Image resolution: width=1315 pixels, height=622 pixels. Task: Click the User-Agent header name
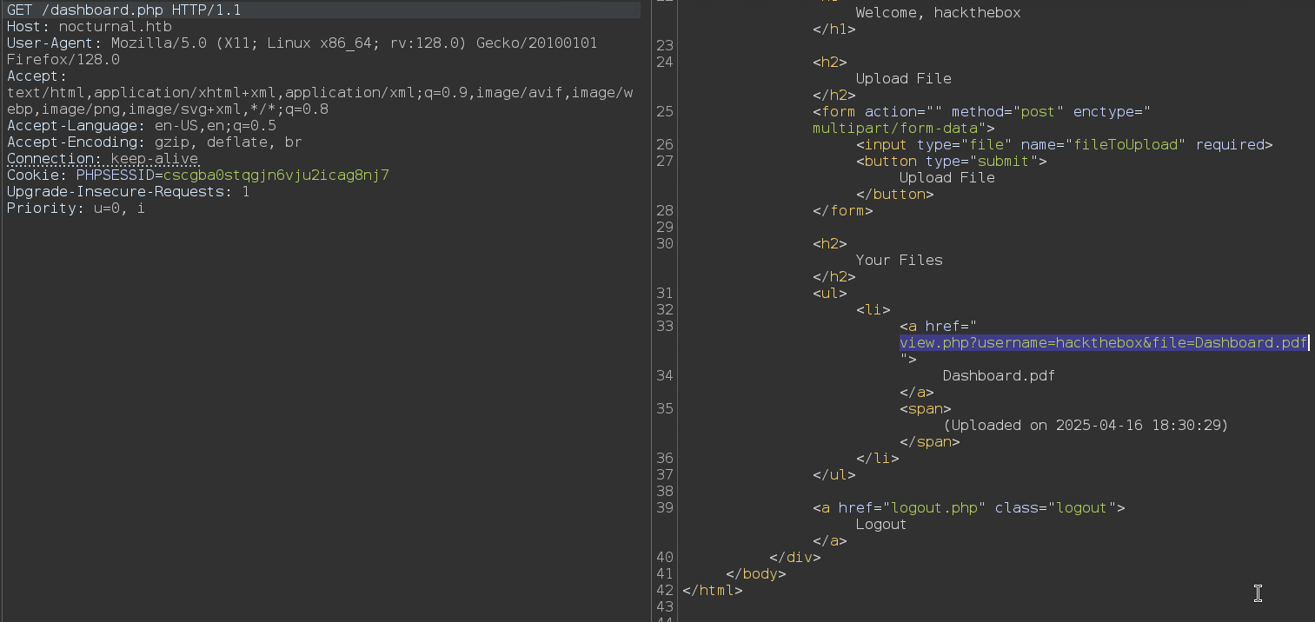point(45,43)
